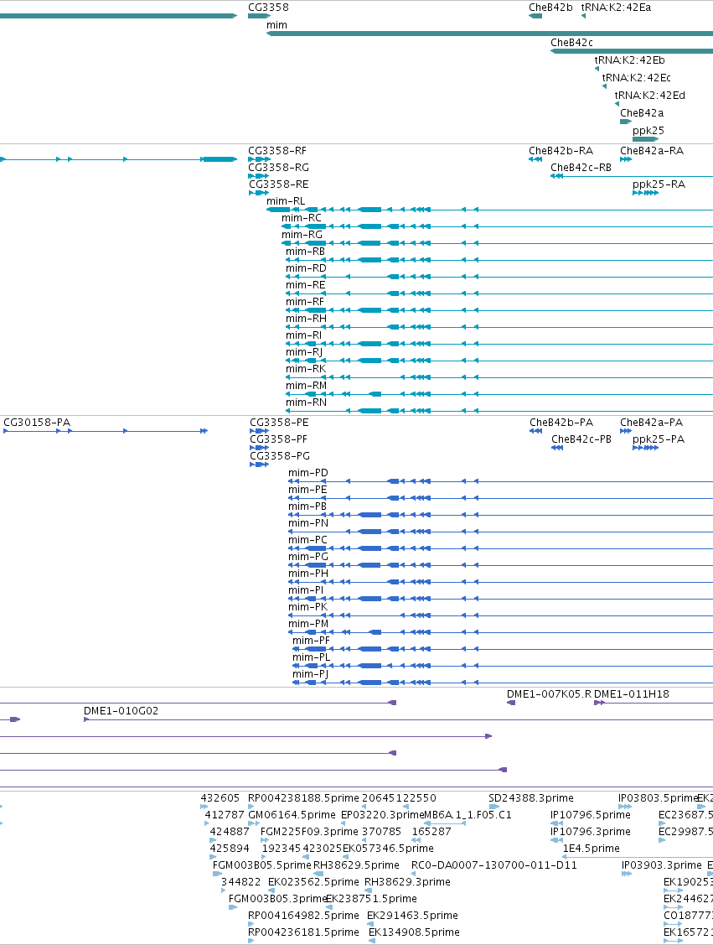The width and height of the screenshot is (713, 945).
Task: Select the mim-RM transcript label
Action: (x=306, y=386)
